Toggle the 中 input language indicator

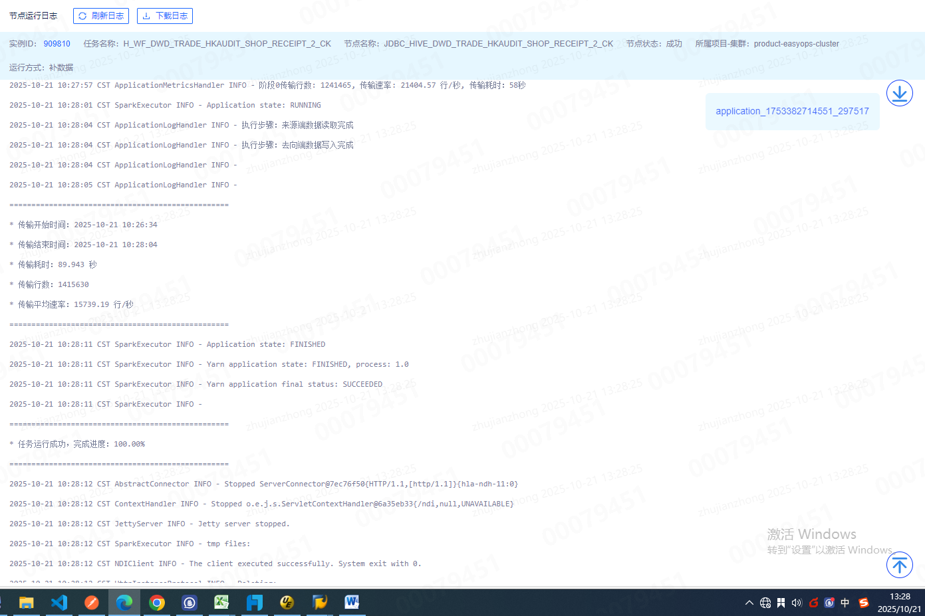pyautogui.click(x=845, y=603)
